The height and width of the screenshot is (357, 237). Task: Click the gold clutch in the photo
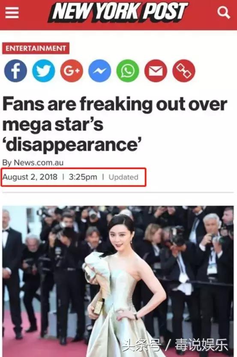tap(99, 306)
